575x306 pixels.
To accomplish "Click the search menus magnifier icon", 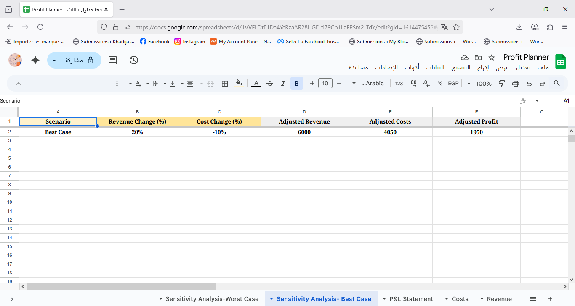I will point(556,84).
